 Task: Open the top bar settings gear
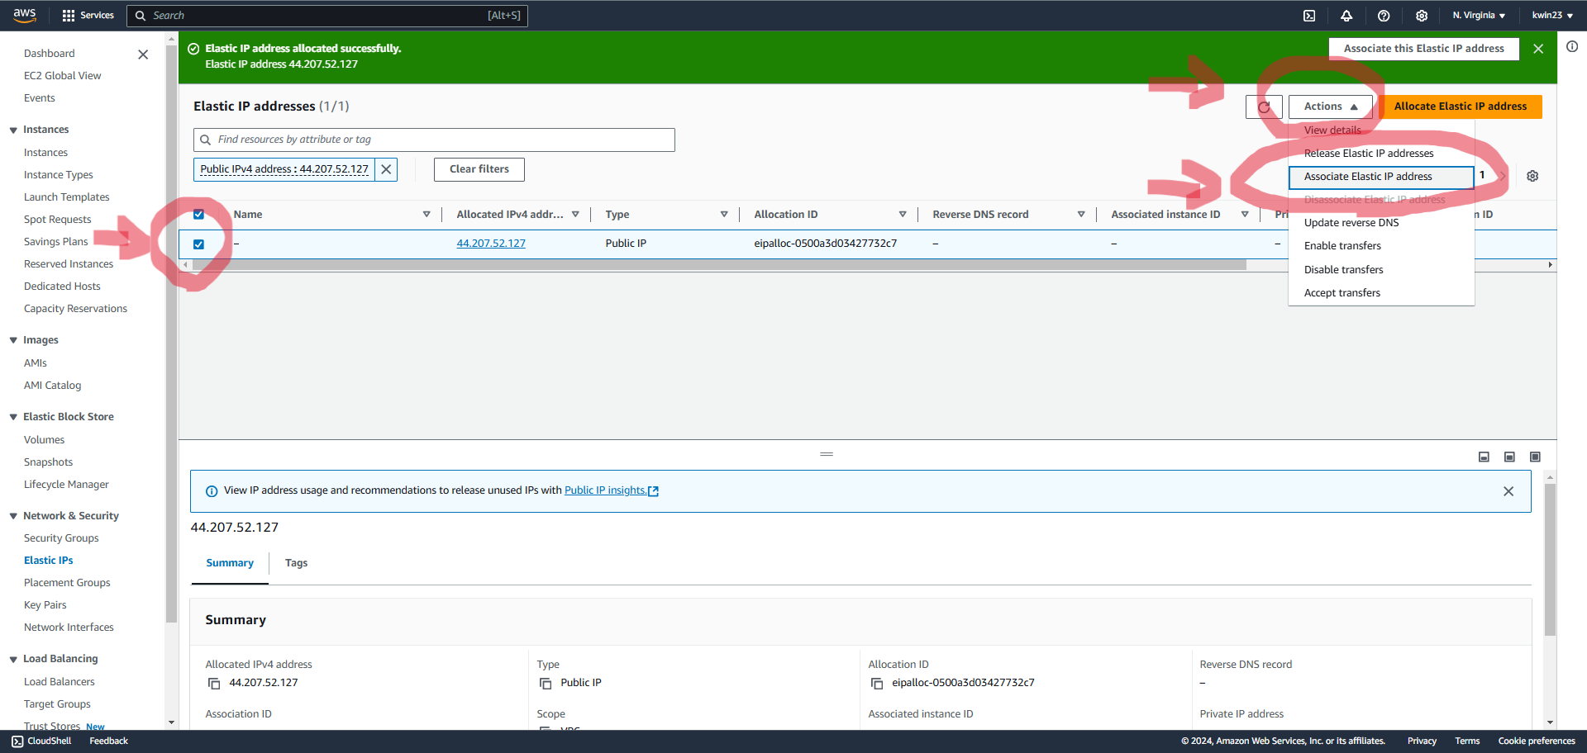(x=1422, y=16)
